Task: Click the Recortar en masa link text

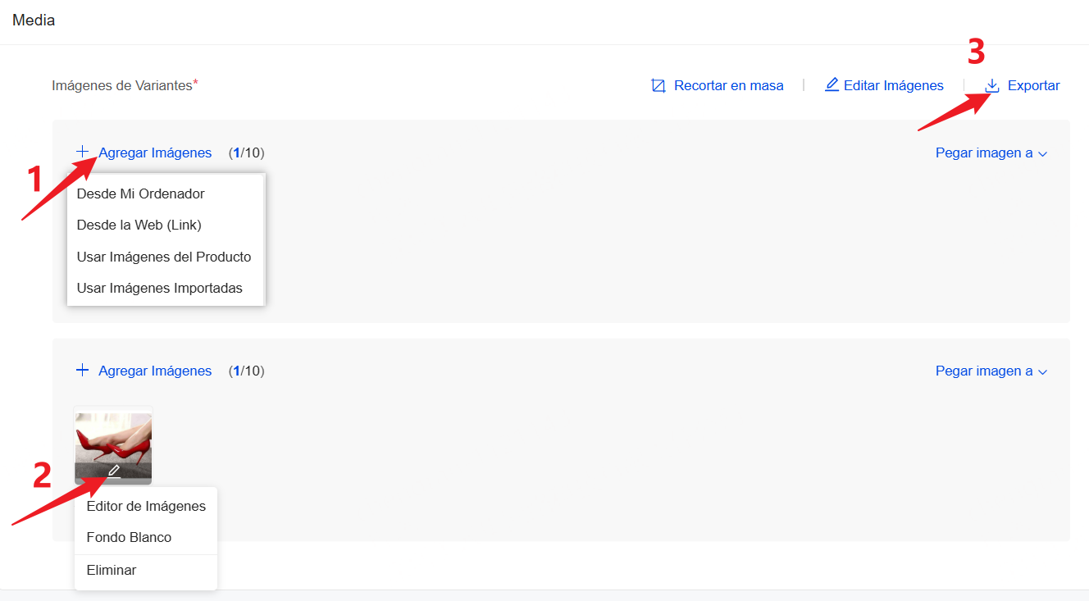Action: point(728,85)
